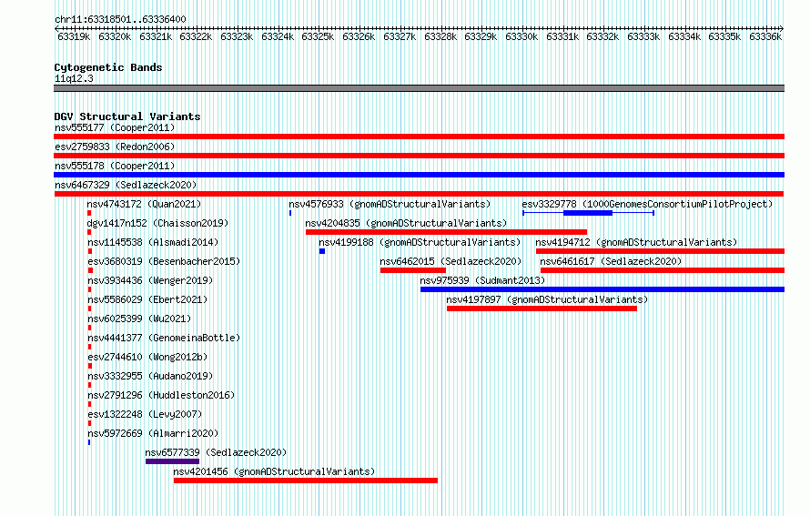Click the blue nsv555178 (Cooper2011) bar
Screen dimensions: 810x516
[419, 175]
